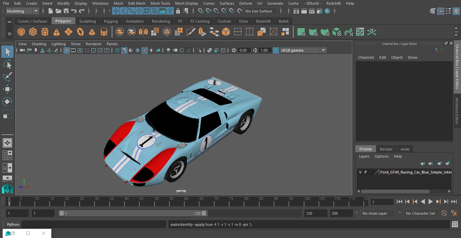
Task: Toggle layer visibility V box
Action: (x=360, y=172)
